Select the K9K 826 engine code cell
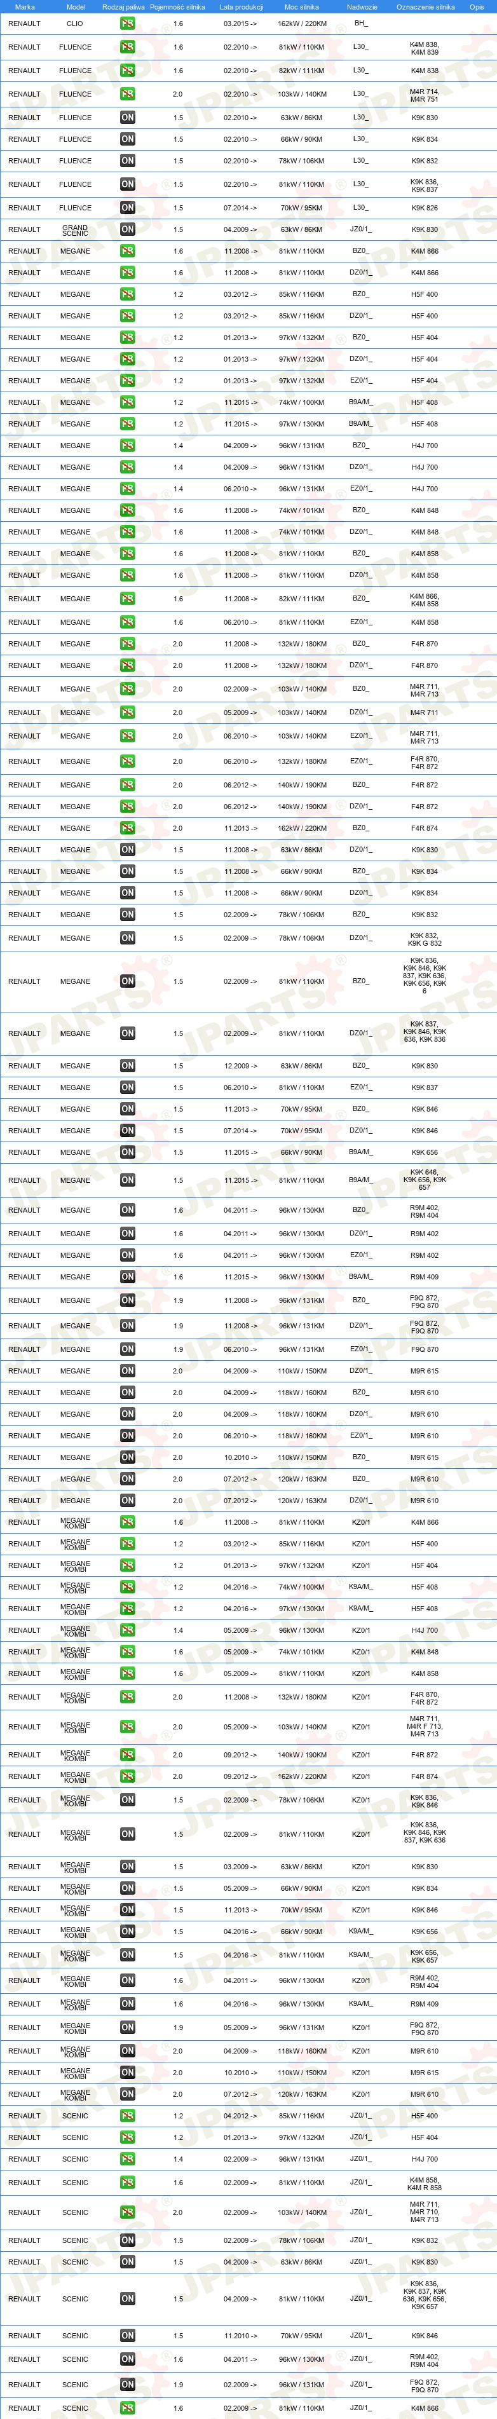 point(425,208)
